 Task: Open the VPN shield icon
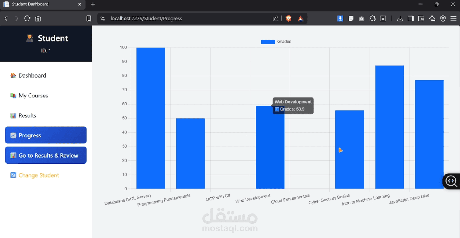pos(443,19)
